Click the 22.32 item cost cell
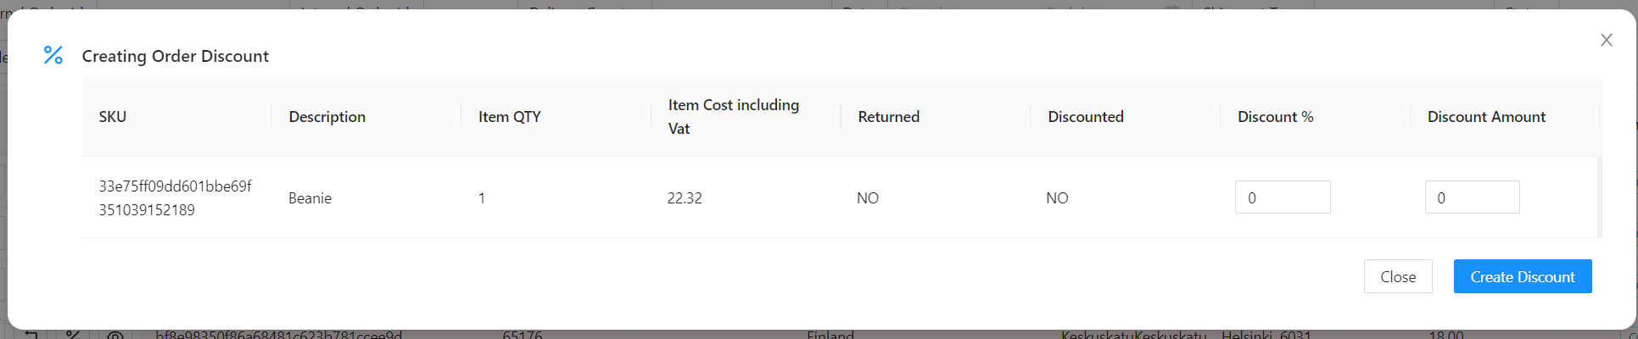Screen dimensions: 1638x339 tap(685, 197)
